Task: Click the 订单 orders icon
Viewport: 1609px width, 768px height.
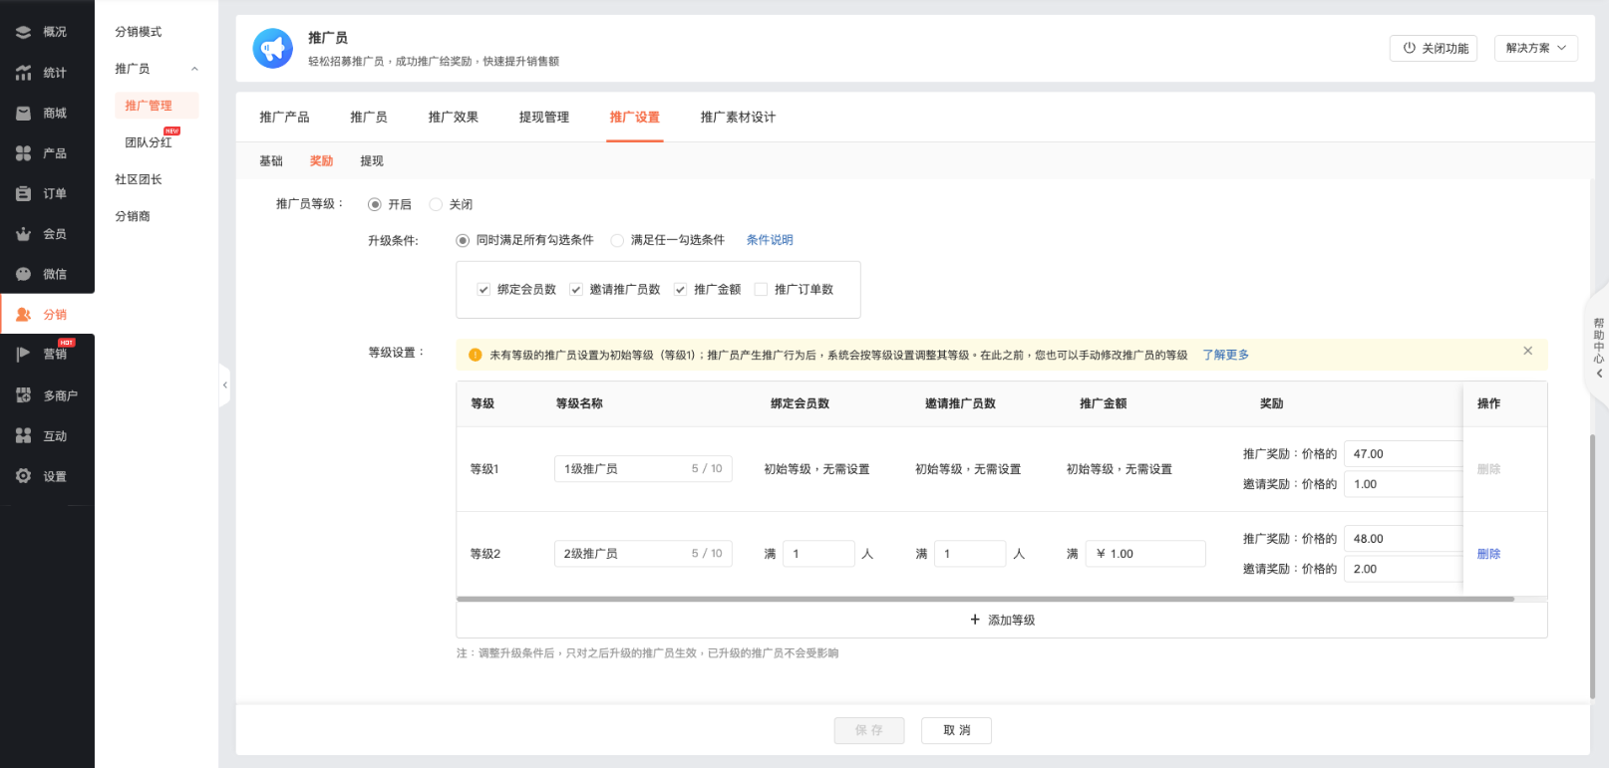Action: 23,194
